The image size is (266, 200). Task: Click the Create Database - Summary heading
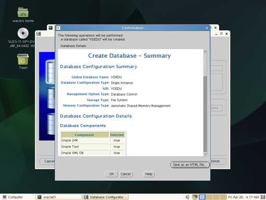coord(129,56)
